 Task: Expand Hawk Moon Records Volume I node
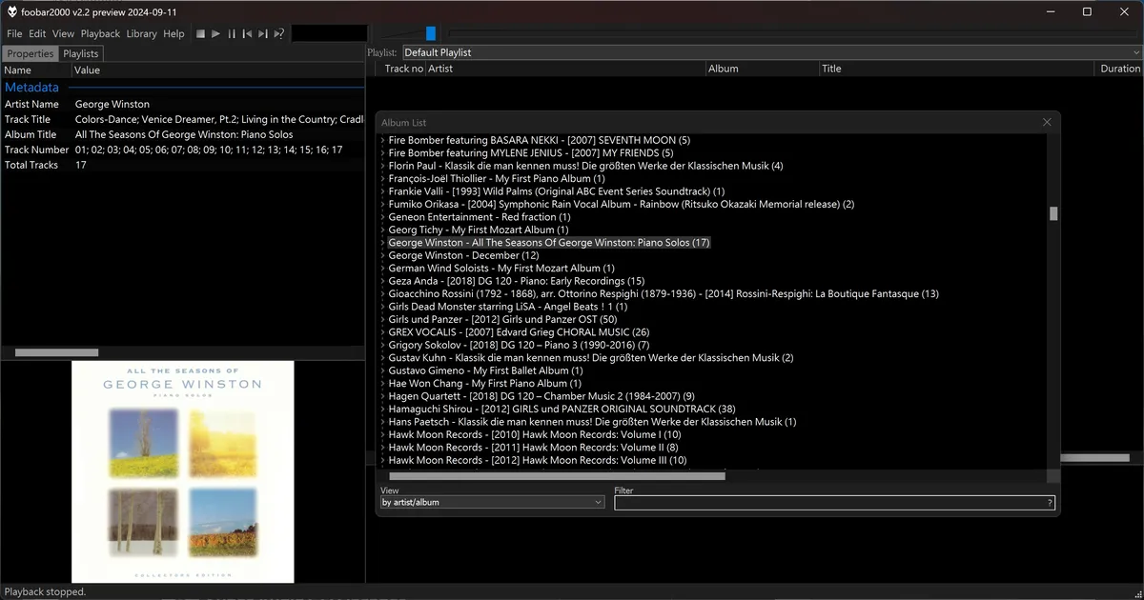point(383,434)
